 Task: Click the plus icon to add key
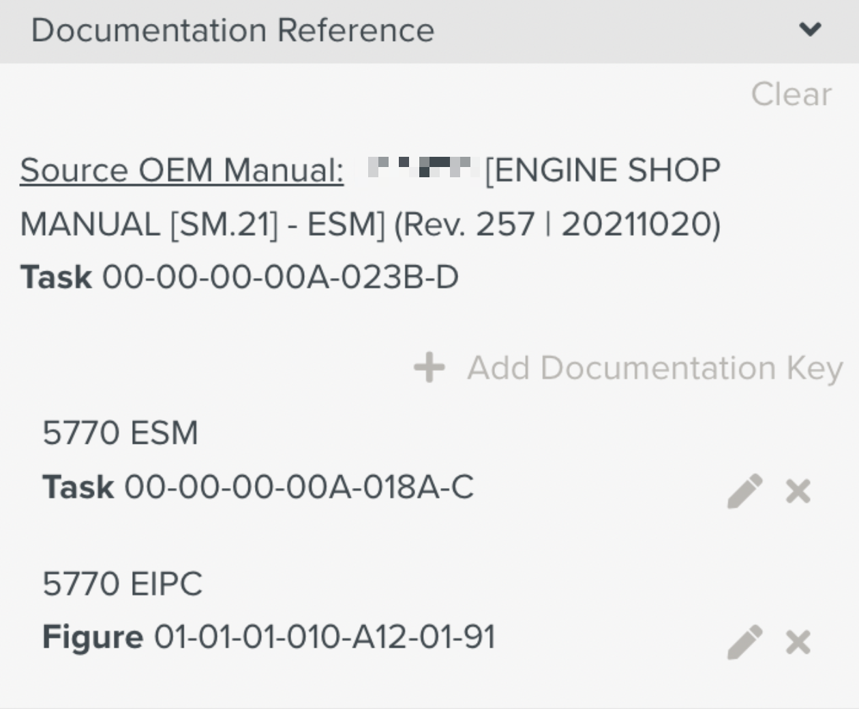pyautogui.click(x=429, y=367)
